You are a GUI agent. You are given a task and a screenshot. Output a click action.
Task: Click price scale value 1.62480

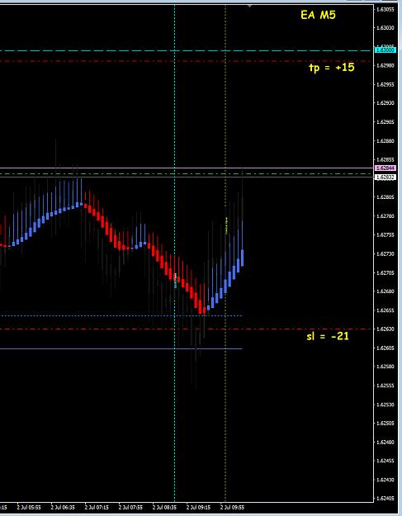coord(385,442)
